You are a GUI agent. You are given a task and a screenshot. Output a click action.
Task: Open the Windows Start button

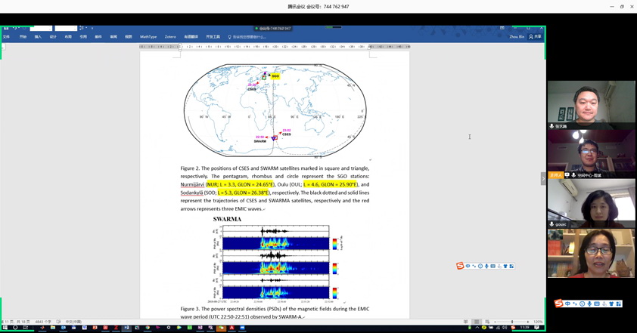[x=5, y=327]
